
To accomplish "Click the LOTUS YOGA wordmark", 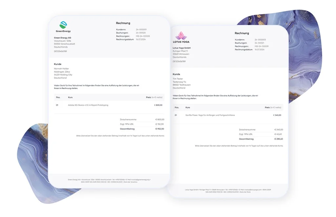I will tap(181, 42).
